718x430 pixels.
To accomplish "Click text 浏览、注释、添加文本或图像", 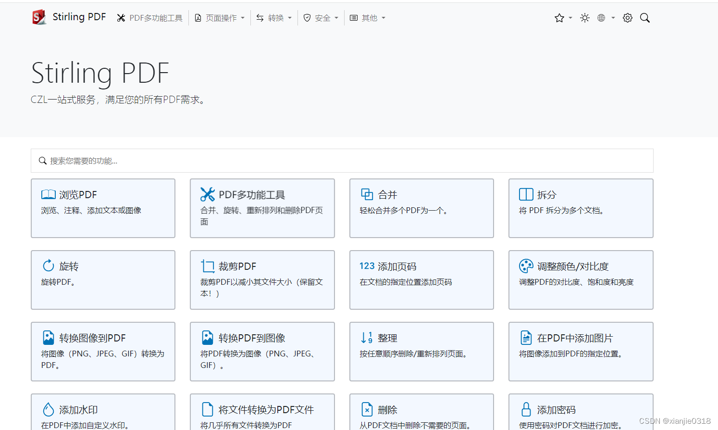I will [91, 210].
